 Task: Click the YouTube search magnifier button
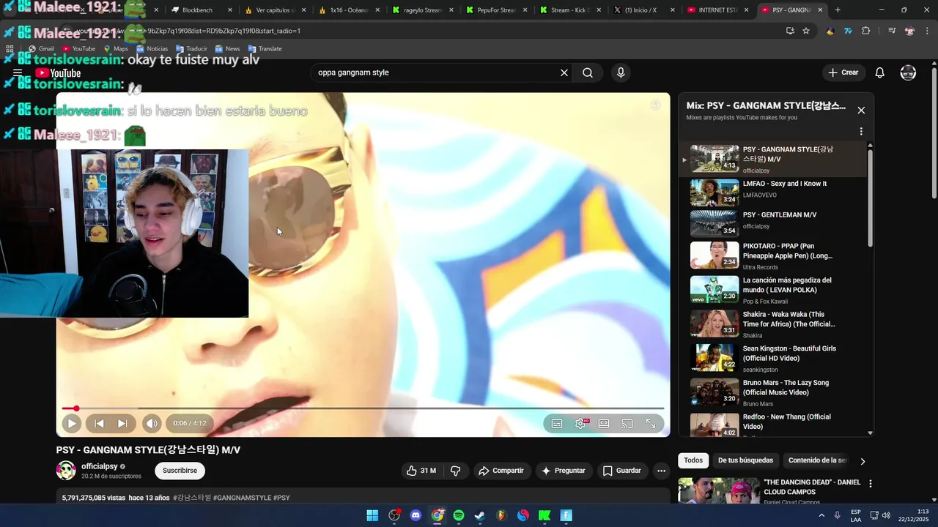(588, 72)
